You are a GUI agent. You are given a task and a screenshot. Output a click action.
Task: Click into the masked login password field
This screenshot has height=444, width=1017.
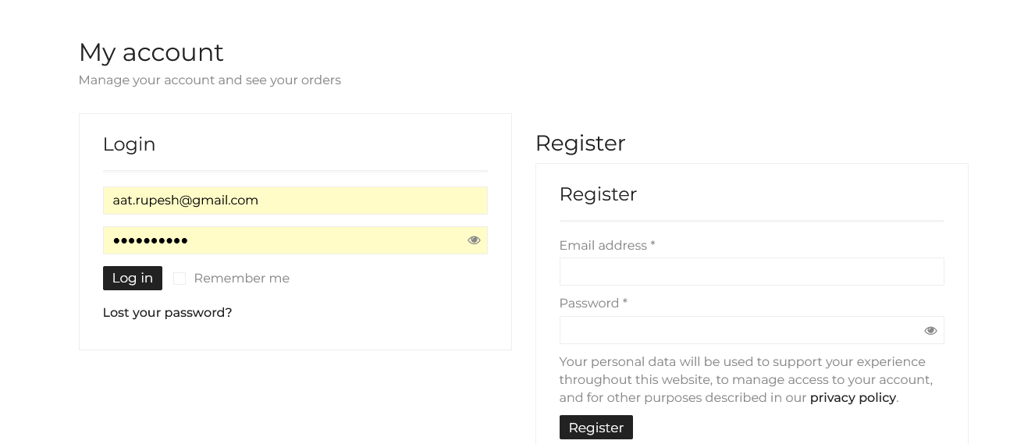(x=281, y=240)
